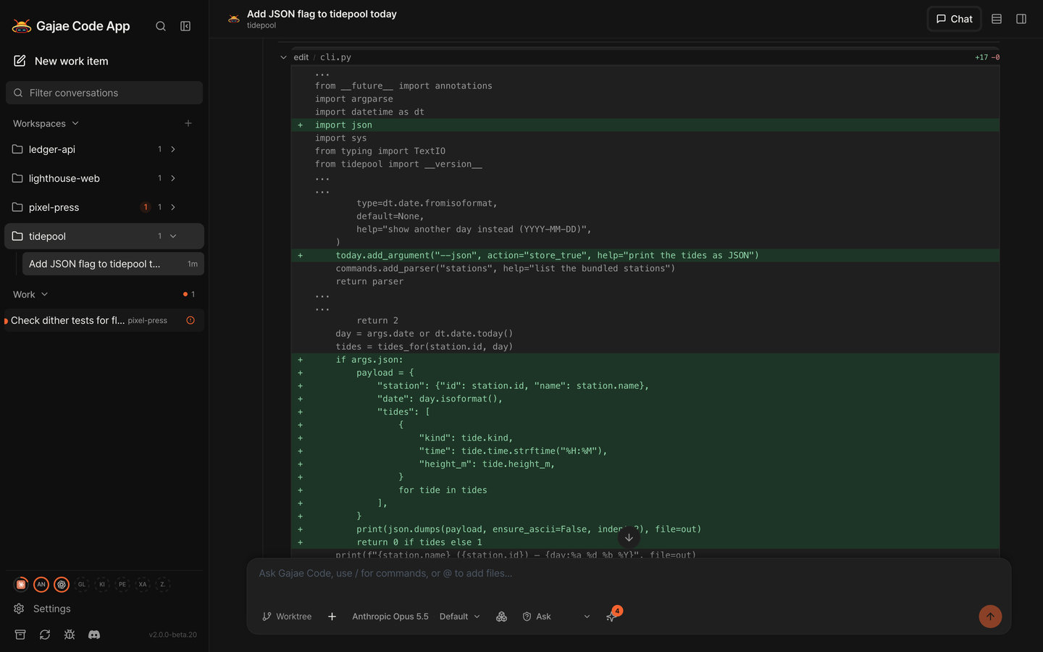Open the Anthropic Opus 5.5 model selector
This screenshot has height=652, width=1043.
point(390,617)
